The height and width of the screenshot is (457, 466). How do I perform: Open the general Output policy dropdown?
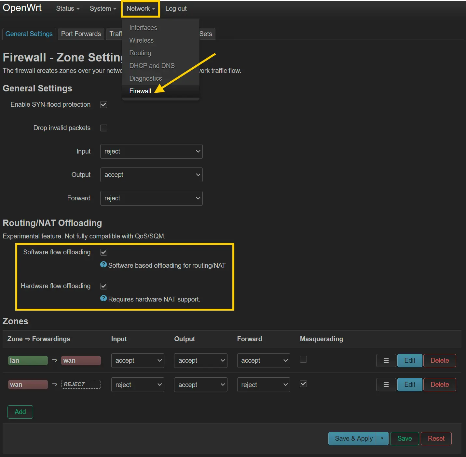click(151, 175)
